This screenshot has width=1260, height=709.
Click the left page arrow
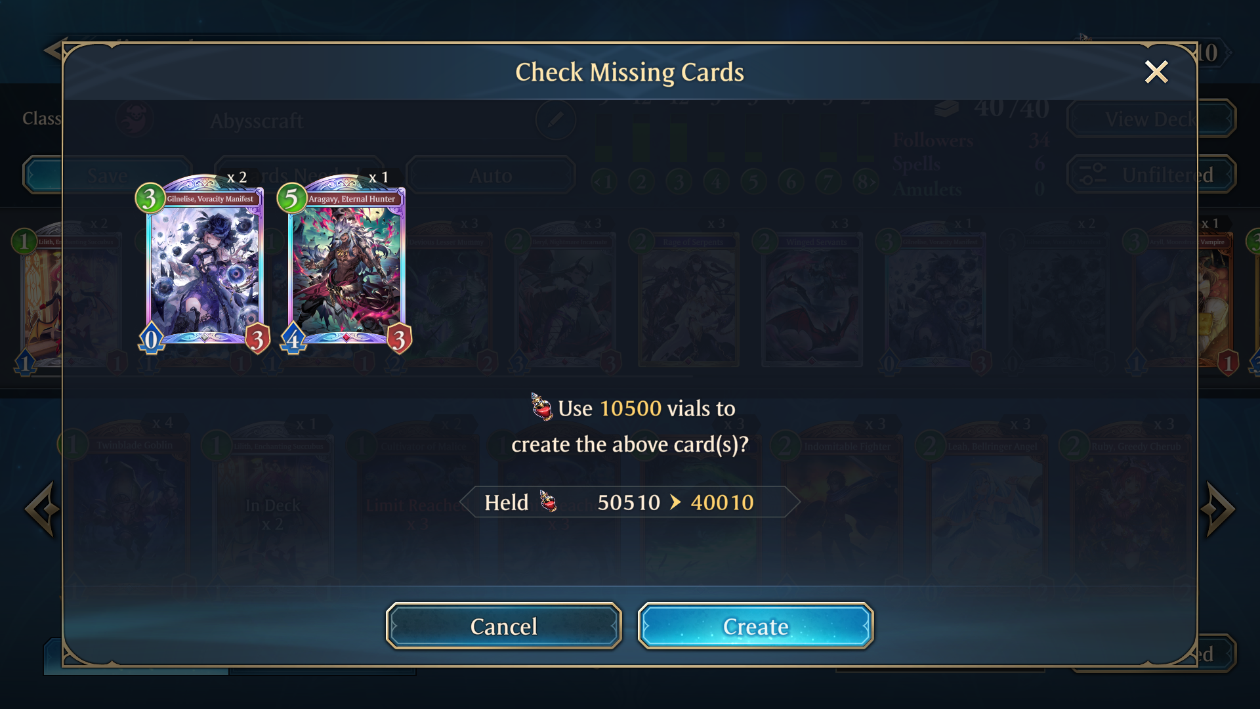click(x=41, y=509)
